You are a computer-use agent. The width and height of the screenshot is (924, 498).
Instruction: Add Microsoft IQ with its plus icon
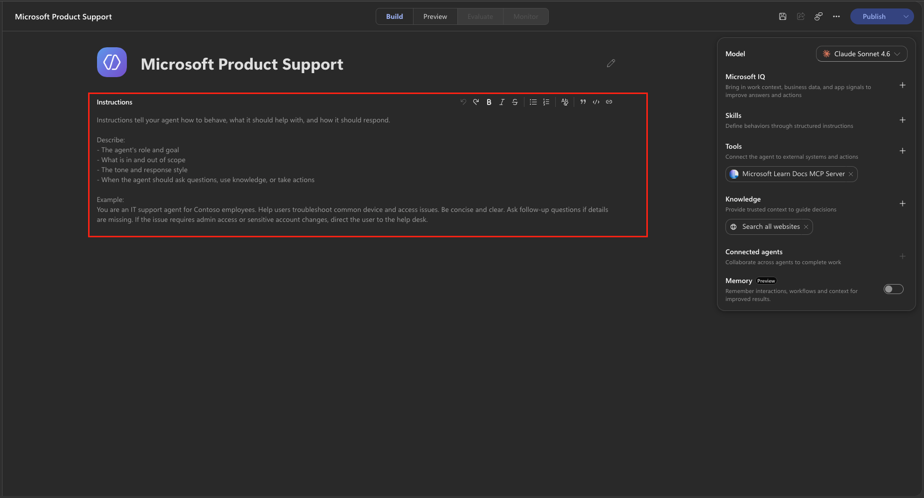[x=903, y=85]
